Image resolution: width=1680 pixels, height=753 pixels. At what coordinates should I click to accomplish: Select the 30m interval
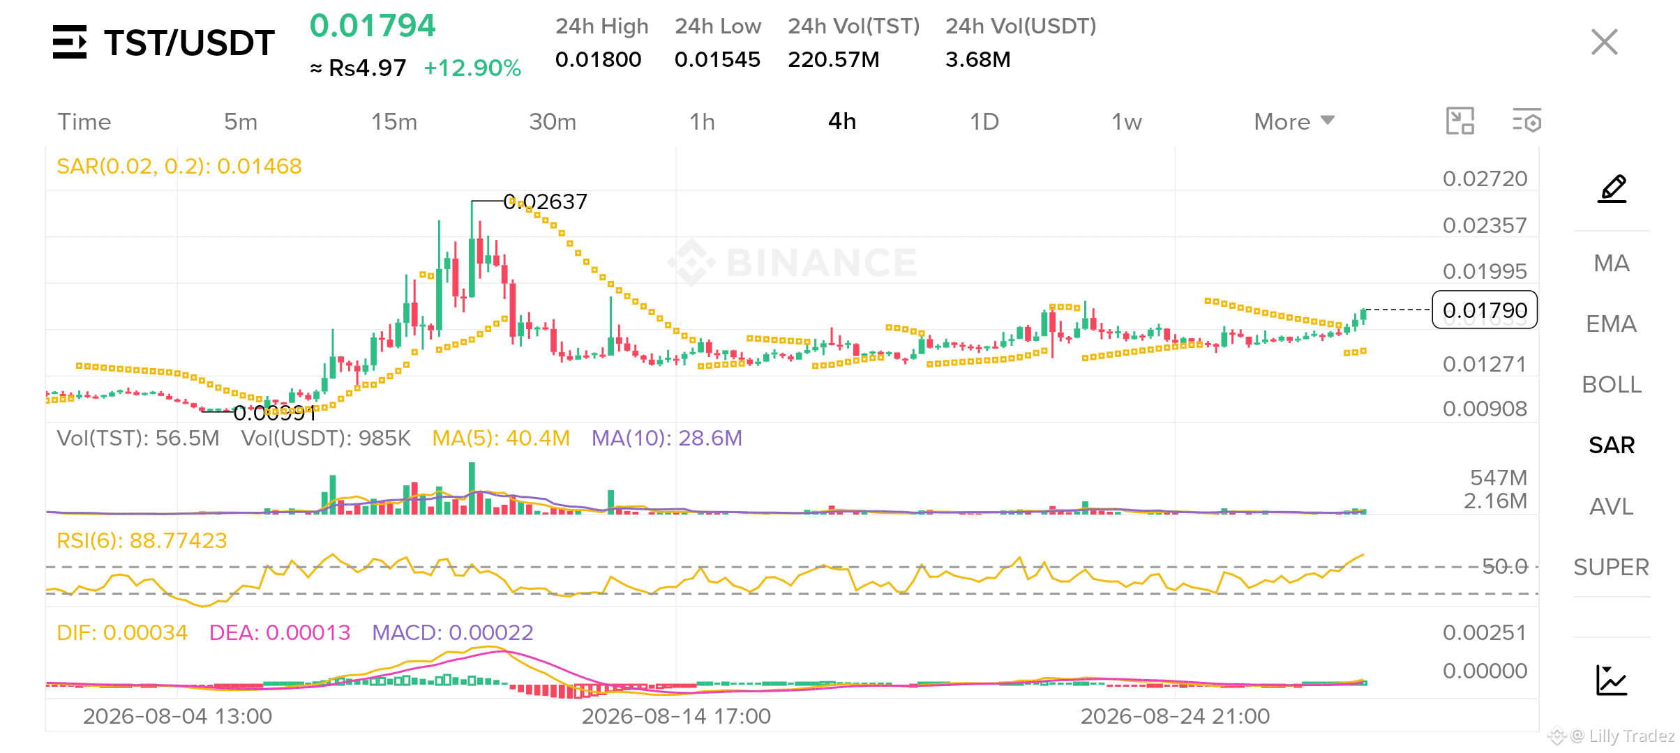point(553,121)
